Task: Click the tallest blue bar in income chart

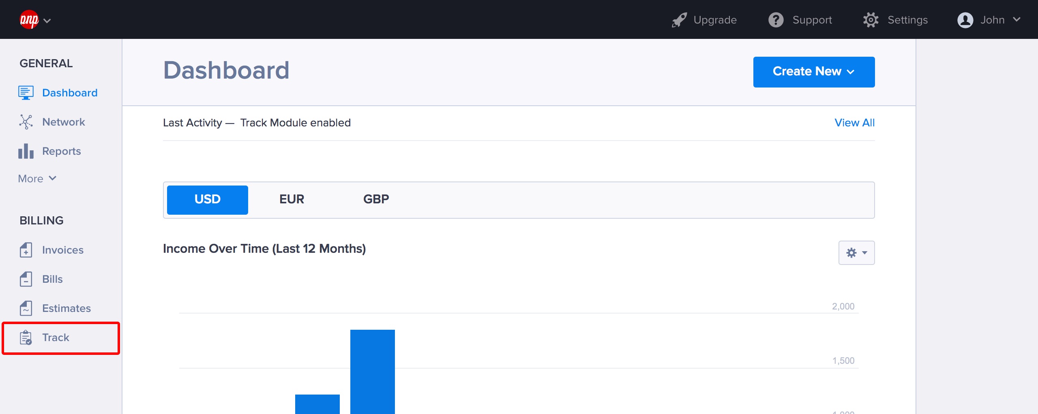Action: click(372, 371)
